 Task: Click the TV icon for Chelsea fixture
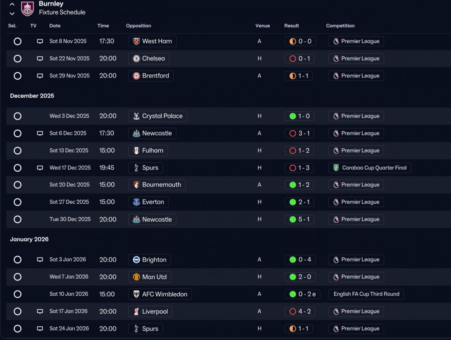click(40, 58)
